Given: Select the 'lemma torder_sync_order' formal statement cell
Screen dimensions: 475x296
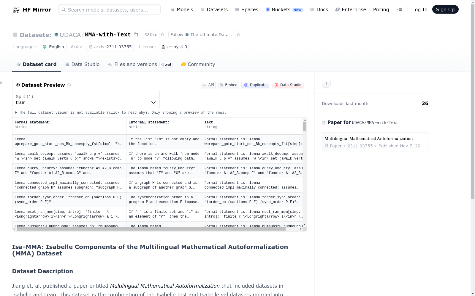Looking at the screenshot, I should (69, 200).
